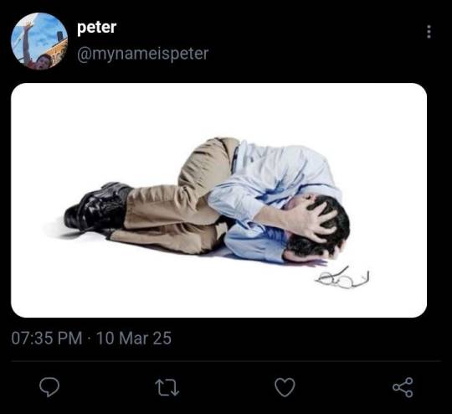Expand share options with the share icon
This screenshot has width=452, height=414.
[x=403, y=387]
